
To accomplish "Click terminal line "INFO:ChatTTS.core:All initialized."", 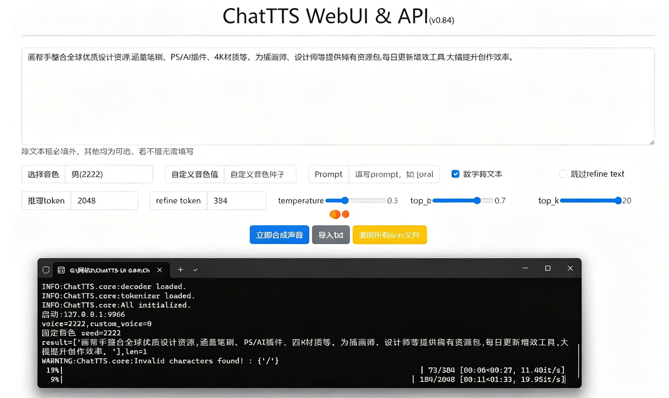I will point(116,305).
